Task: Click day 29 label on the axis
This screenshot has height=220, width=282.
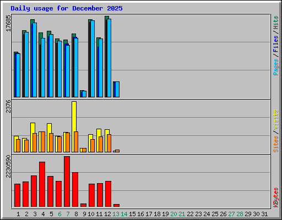Action: pyautogui.click(x=248, y=214)
